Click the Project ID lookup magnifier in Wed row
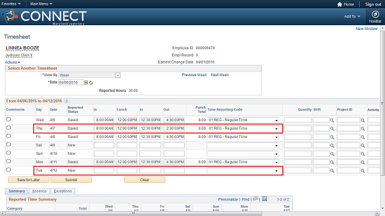This screenshot has height=216, width=385. pyautogui.click(x=363, y=120)
